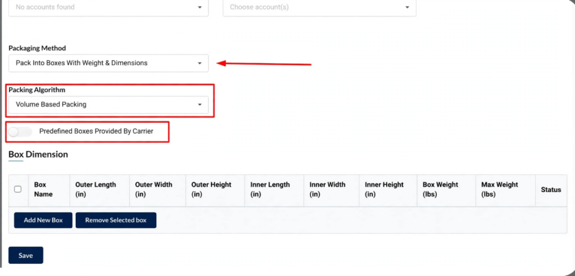Open the Packing Algorithm dropdown

[108, 105]
